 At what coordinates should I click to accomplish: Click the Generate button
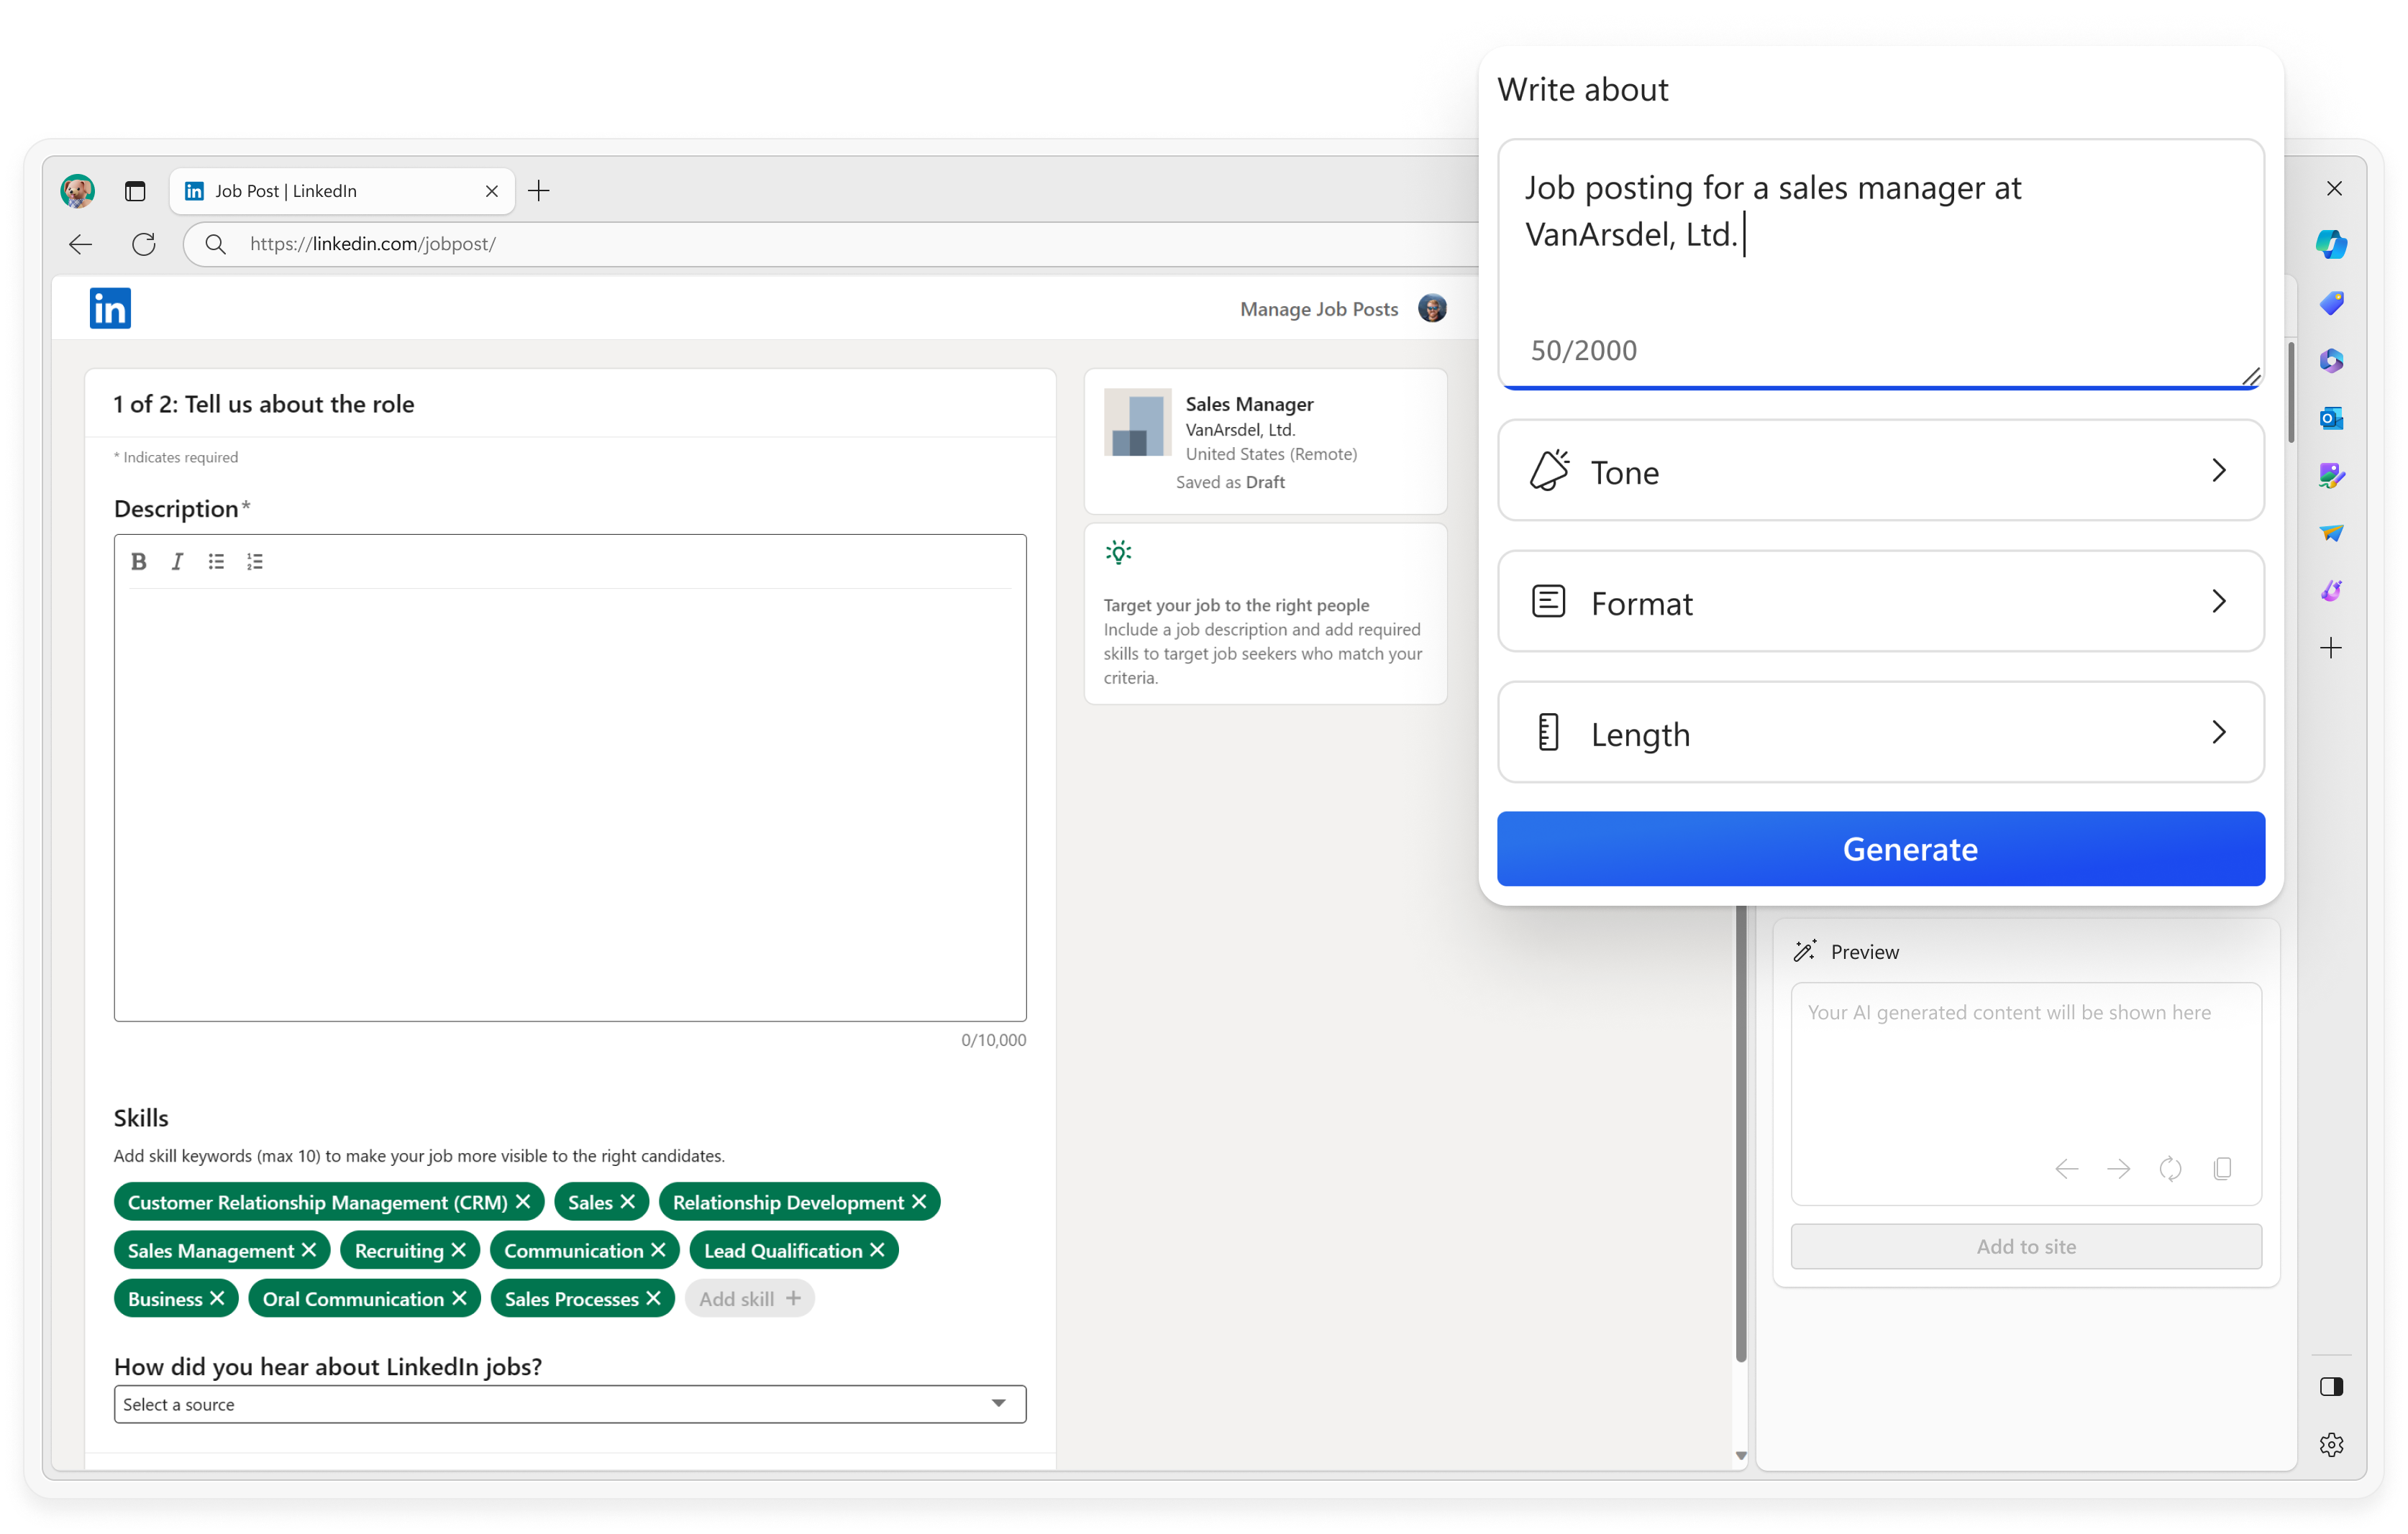(x=1880, y=850)
